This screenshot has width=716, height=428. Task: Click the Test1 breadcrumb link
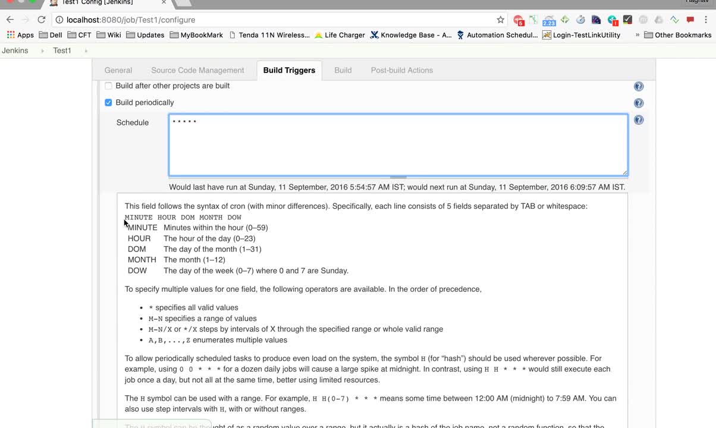click(x=62, y=51)
